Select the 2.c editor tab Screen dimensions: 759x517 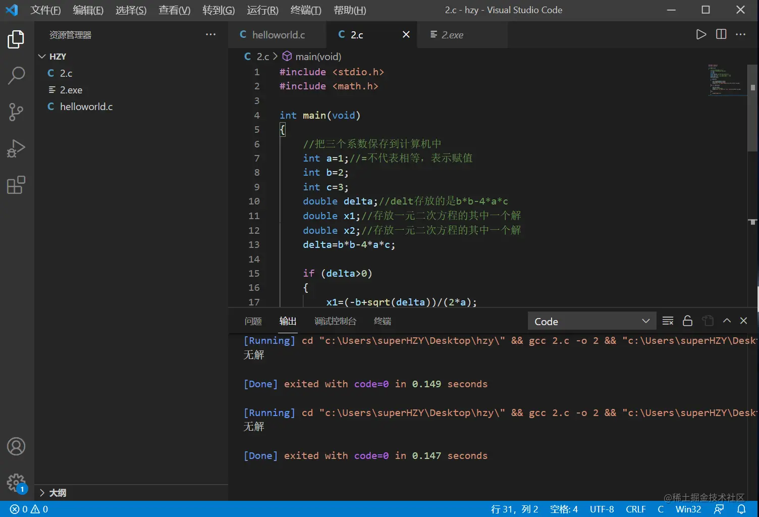point(372,34)
